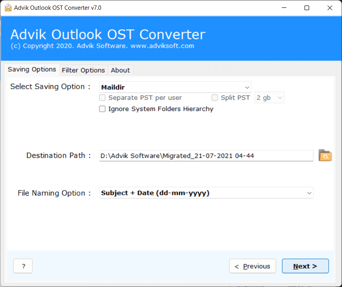
Task: Click the 'Destination Path :' label
Action: pos(59,156)
